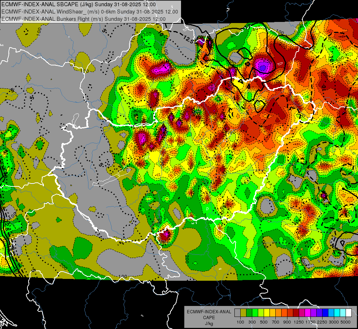This screenshot has height=329, width=358.
Task: Click the 700 tick label in the legend bar
Action: (x=276, y=322)
